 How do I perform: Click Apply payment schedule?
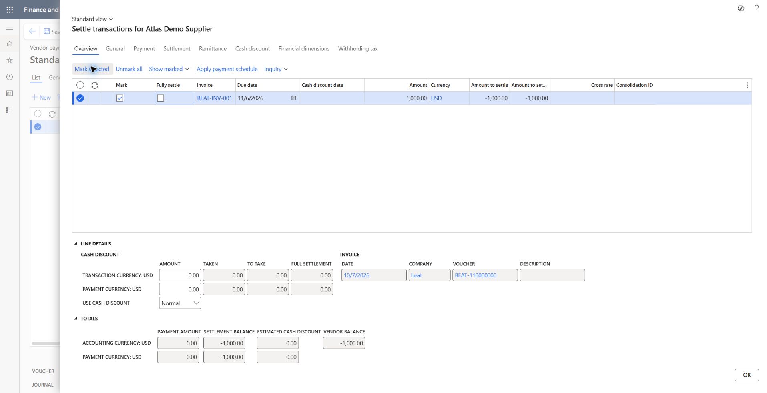coord(227,69)
